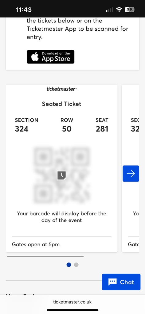
Task: Tap the Seated Ticket heading
Action: [x=61, y=104]
